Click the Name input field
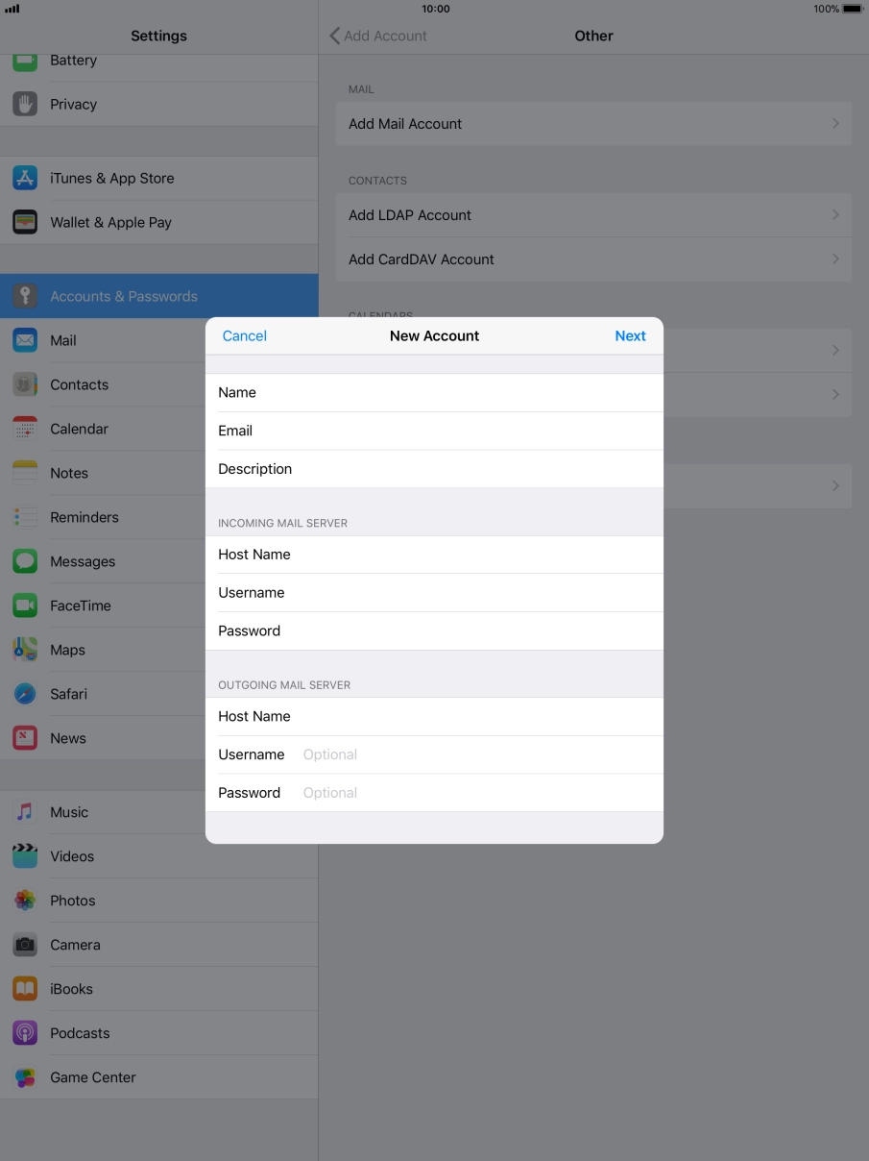The image size is (869, 1161). (432, 392)
